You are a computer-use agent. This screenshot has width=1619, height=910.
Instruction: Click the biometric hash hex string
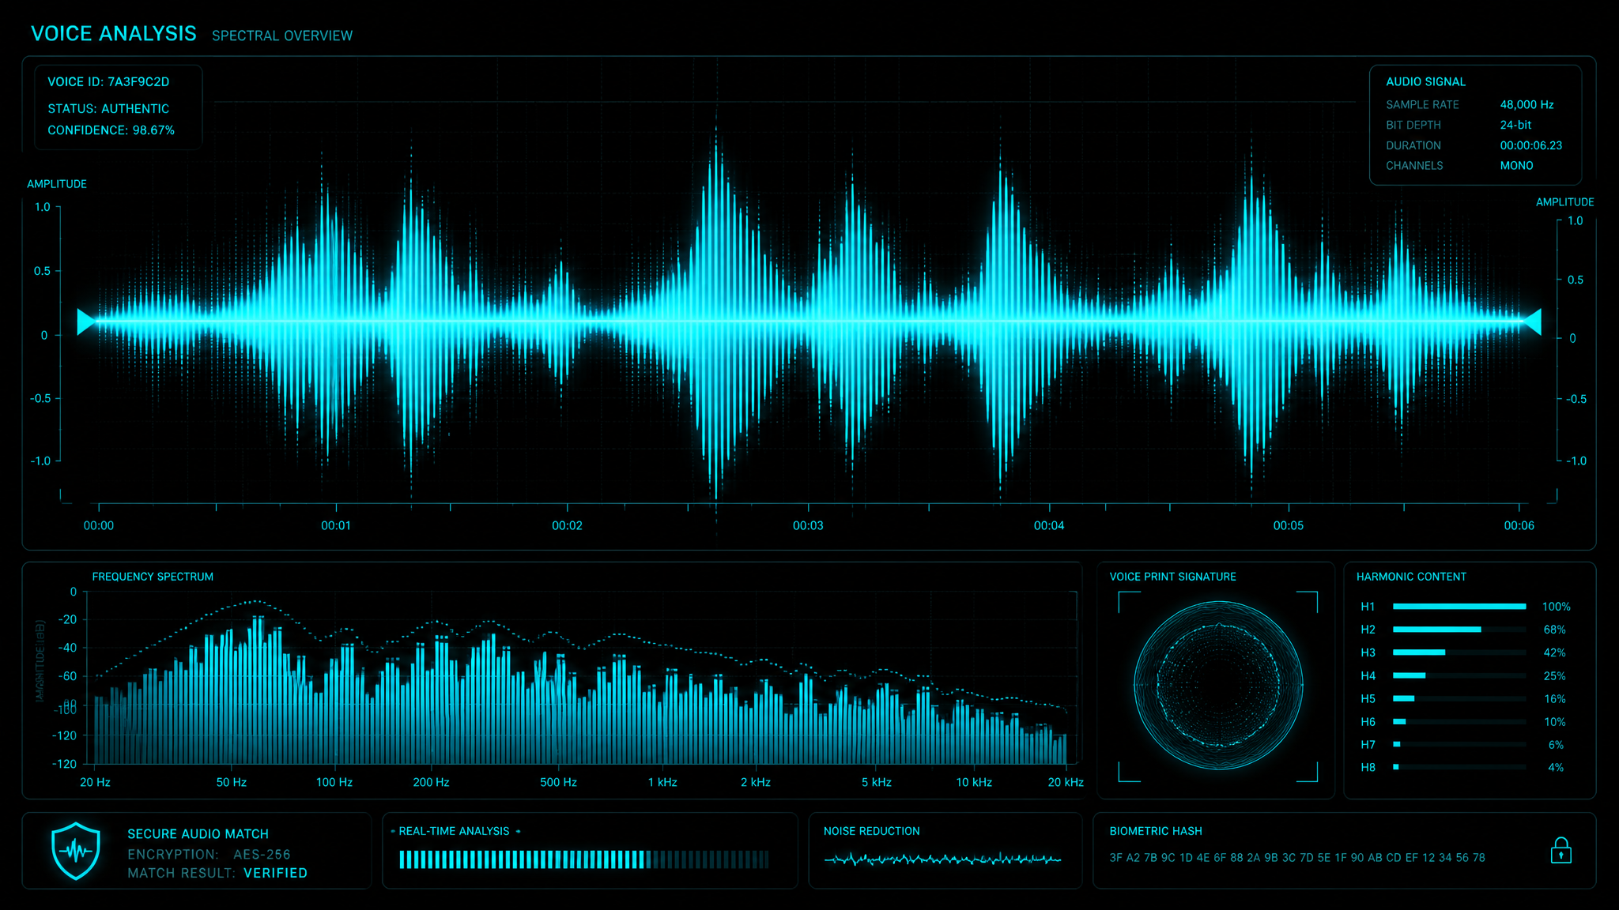[x=1297, y=858]
